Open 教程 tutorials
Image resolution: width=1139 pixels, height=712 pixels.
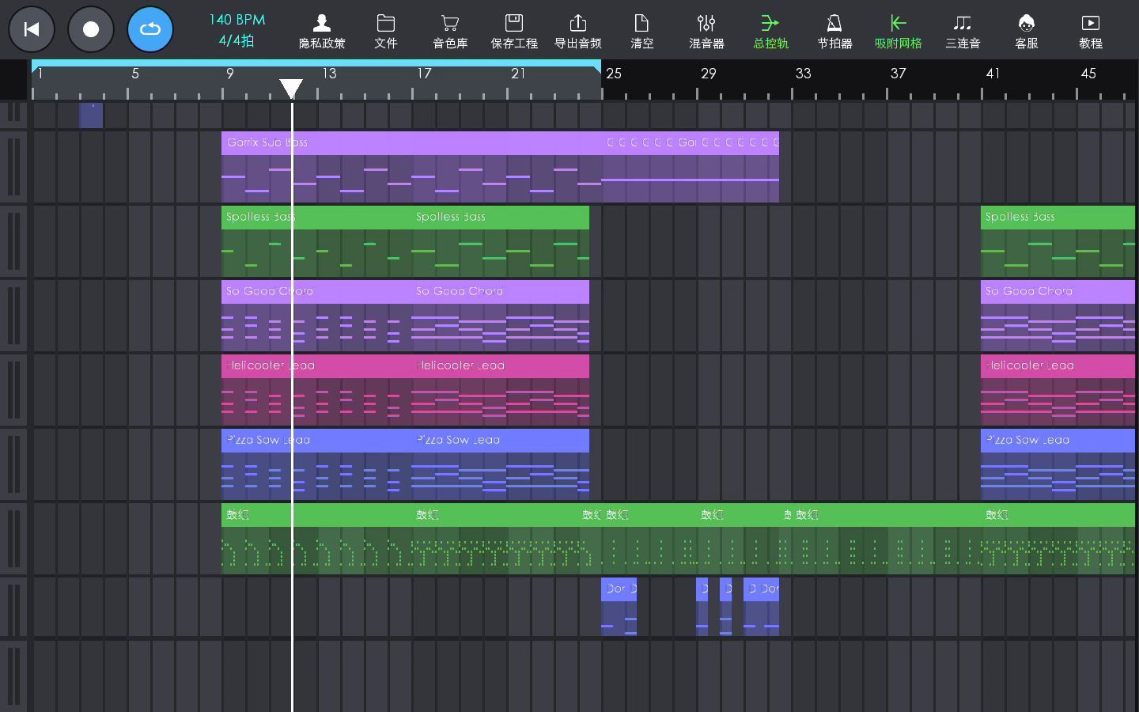coord(1091,32)
